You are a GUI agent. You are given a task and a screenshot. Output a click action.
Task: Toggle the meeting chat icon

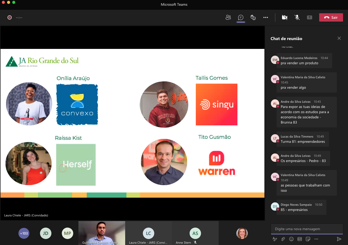point(241,17)
